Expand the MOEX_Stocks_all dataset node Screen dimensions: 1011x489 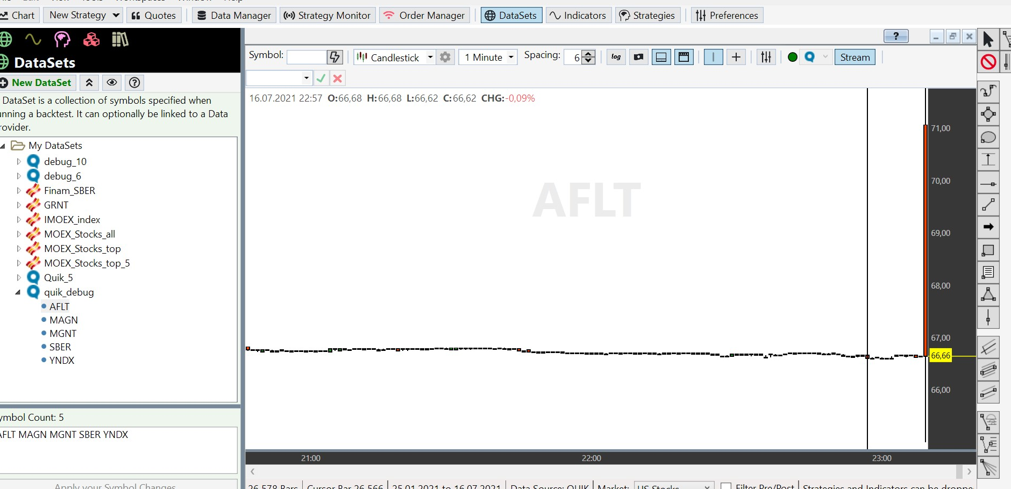pos(18,234)
